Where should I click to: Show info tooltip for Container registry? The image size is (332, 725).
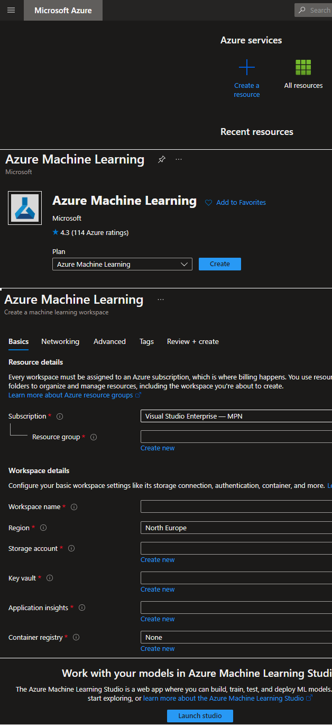76,638
